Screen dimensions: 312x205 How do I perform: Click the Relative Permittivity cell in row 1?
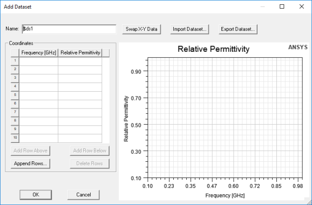pos(80,61)
